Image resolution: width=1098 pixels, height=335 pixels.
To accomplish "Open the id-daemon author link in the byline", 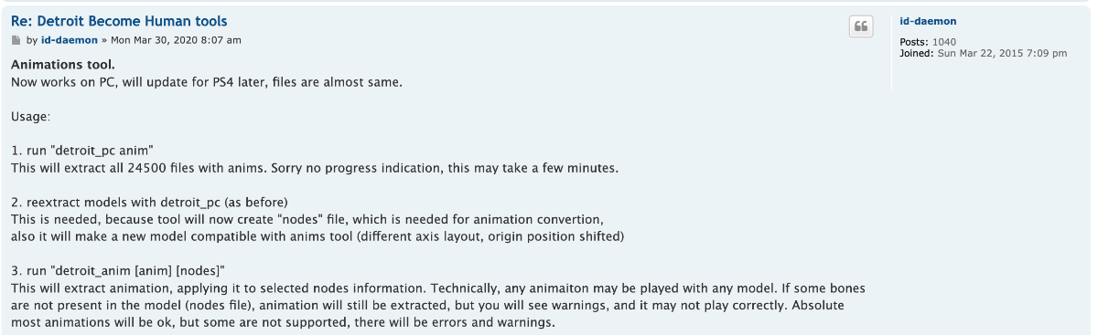I will pyautogui.click(x=70, y=41).
